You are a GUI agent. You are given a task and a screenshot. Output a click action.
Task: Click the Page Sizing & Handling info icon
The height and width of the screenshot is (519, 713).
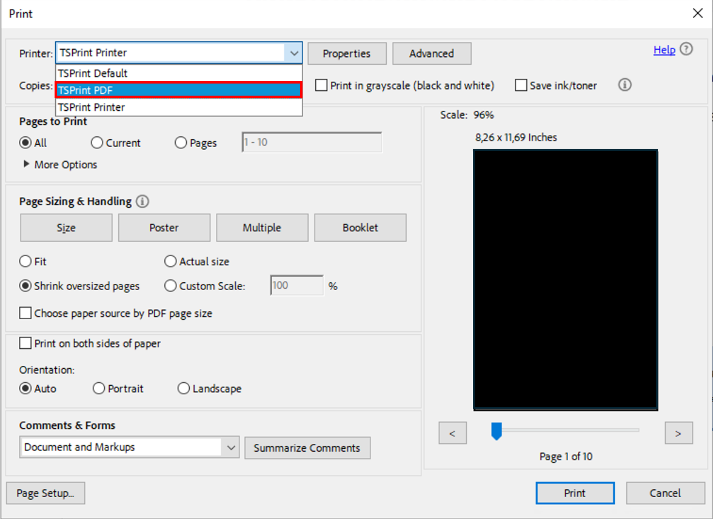coord(142,201)
